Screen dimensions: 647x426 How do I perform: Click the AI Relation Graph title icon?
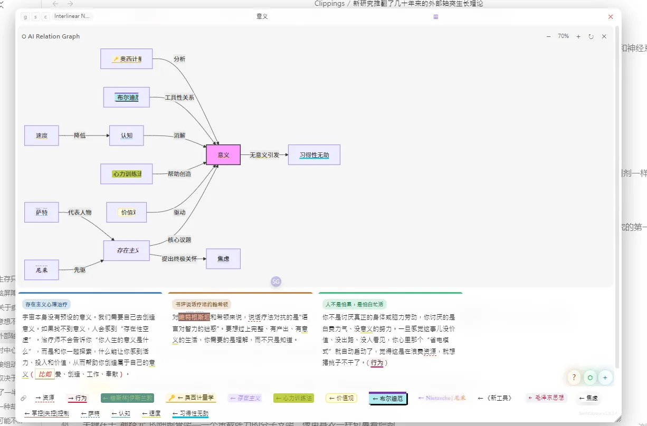[24, 36]
